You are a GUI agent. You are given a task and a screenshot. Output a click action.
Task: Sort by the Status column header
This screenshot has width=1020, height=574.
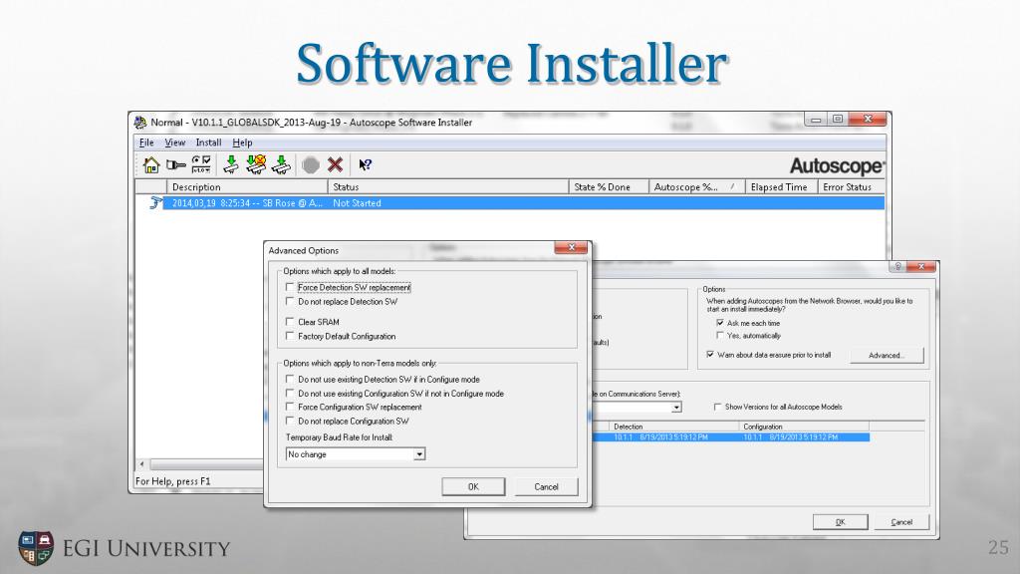pos(448,186)
